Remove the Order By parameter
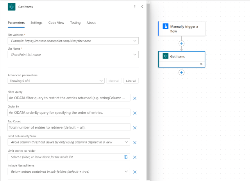This screenshot has width=250, height=181. coord(135,113)
